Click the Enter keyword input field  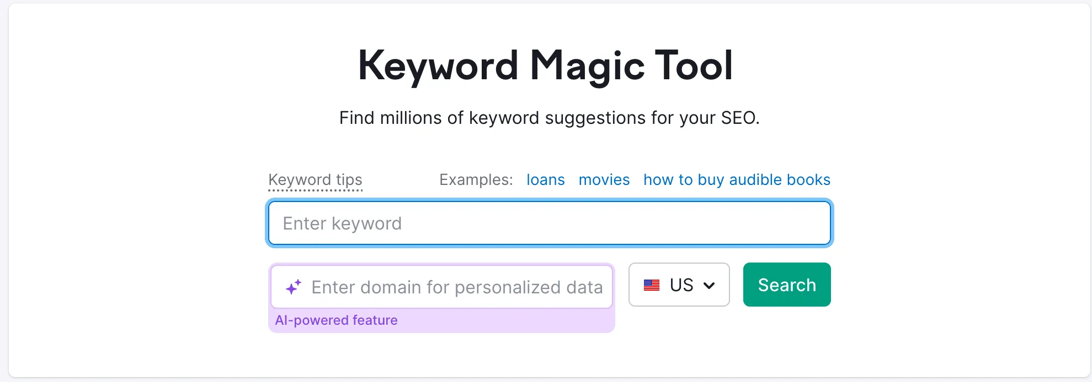(549, 223)
